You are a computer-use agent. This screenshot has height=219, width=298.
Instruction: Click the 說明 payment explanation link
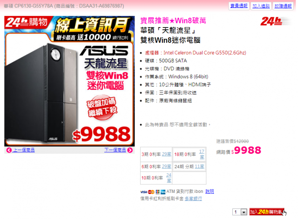pyautogui.click(x=210, y=192)
